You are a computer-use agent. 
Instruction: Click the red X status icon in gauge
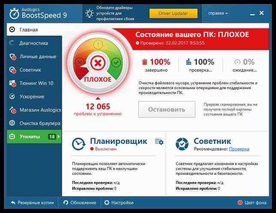(x=98, y=63)
